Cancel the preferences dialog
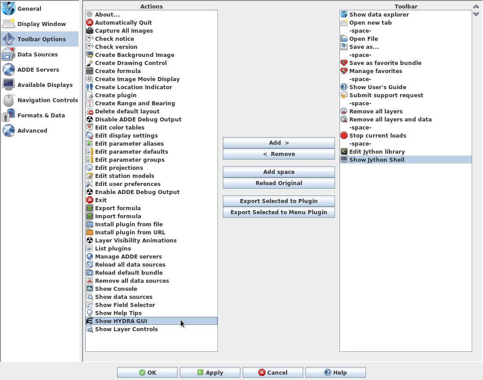The width and height of the screenshot is (483, 380). (273, 372)
